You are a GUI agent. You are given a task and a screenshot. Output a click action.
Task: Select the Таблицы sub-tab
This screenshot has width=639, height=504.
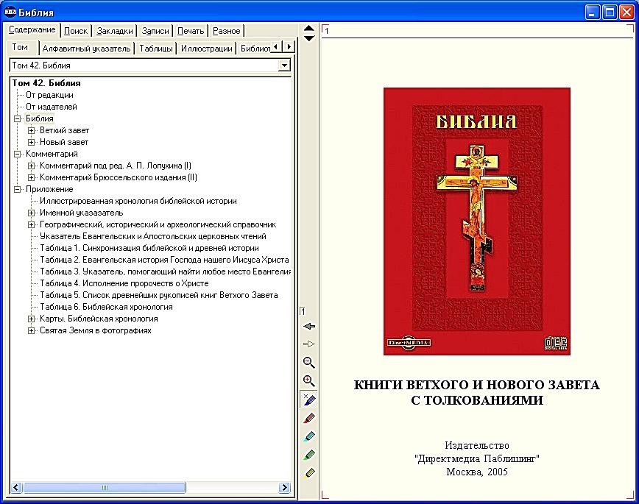pyautogui.click(x=156, y=49)
